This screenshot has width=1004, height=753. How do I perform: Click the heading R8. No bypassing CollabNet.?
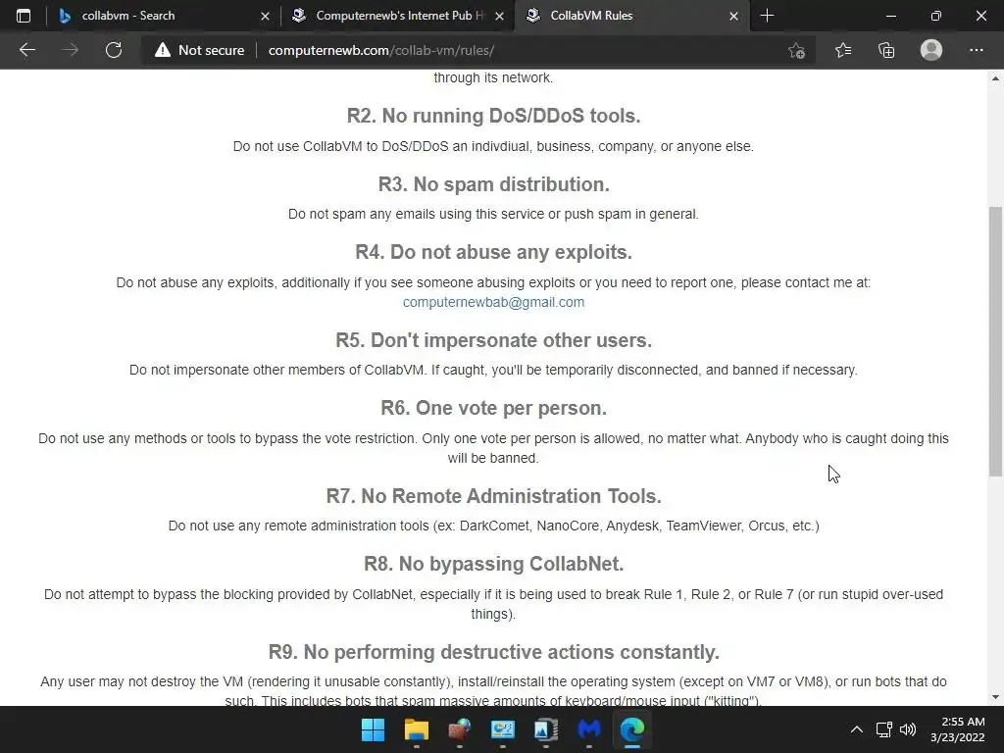tap(493, 564)
